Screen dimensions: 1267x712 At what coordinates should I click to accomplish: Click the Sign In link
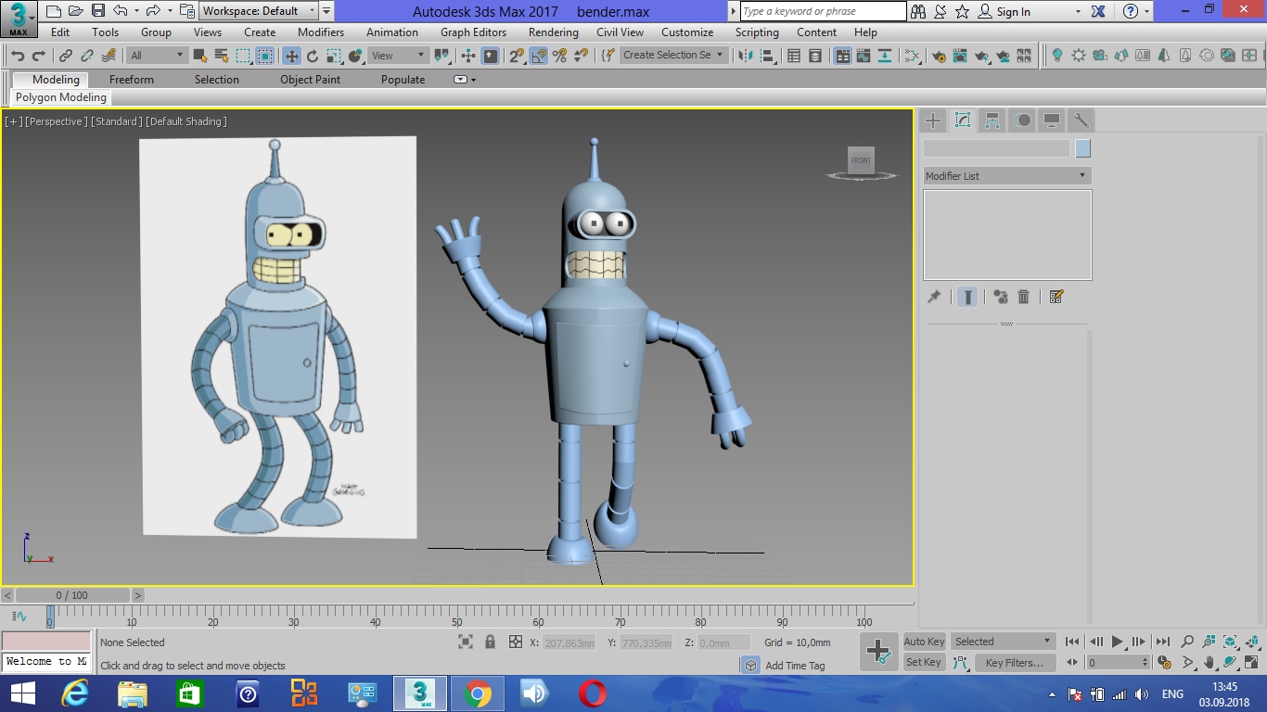[x=1014, y=12]
